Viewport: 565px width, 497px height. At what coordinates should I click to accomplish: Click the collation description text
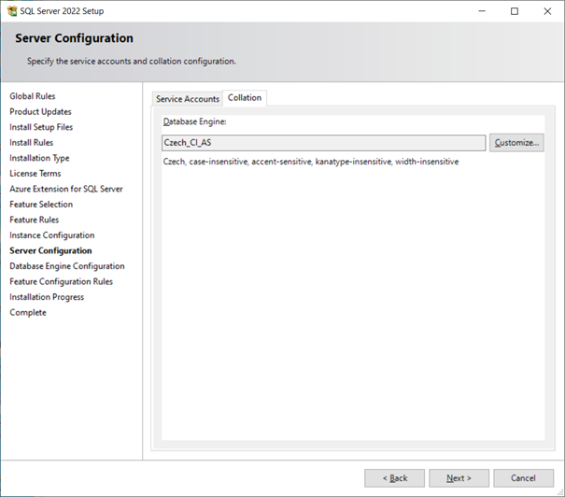coord(311,162)
